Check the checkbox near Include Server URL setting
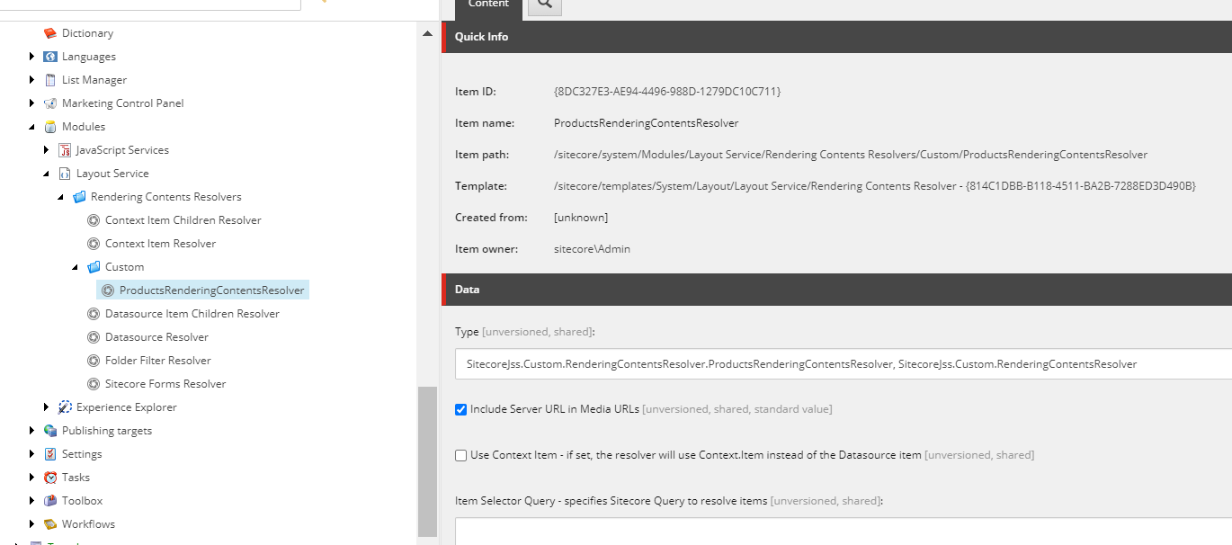This screenshot has height=545, width=1232. [x=461, y=409]
